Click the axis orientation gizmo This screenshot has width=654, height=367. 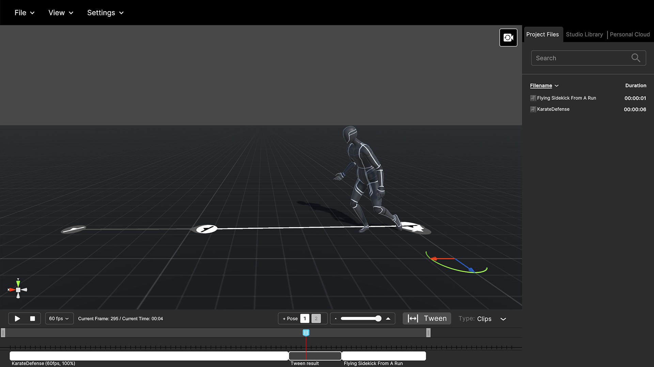[18, 290]
